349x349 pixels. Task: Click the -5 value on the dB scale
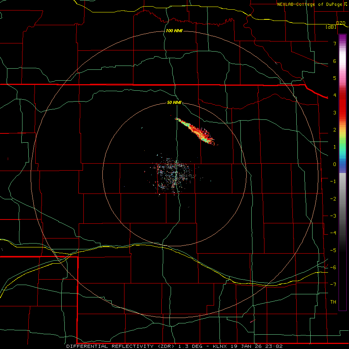[x=333, y=251]
